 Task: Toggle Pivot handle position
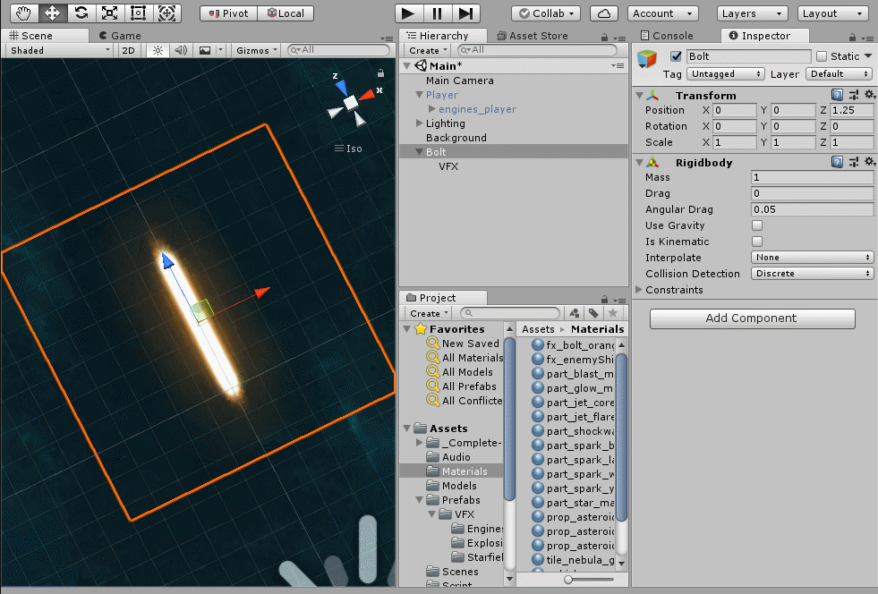228,13
